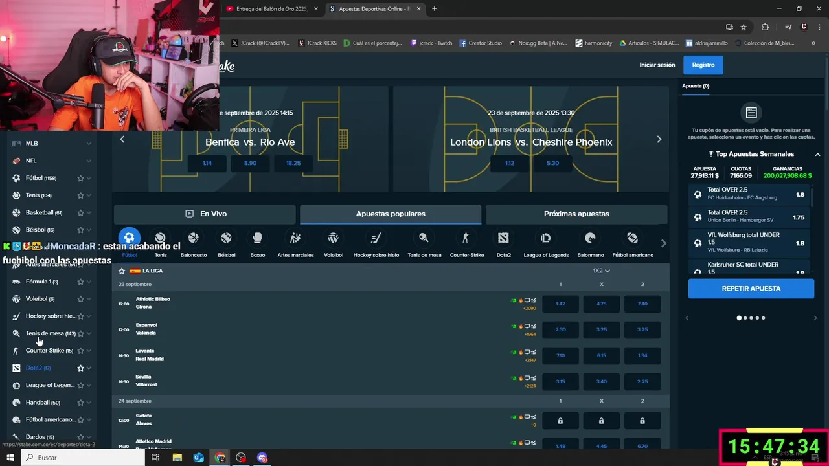Open the Counter-Strike carousel icon
The height and width of the screenshot is (466, 829).
point(466,238)
